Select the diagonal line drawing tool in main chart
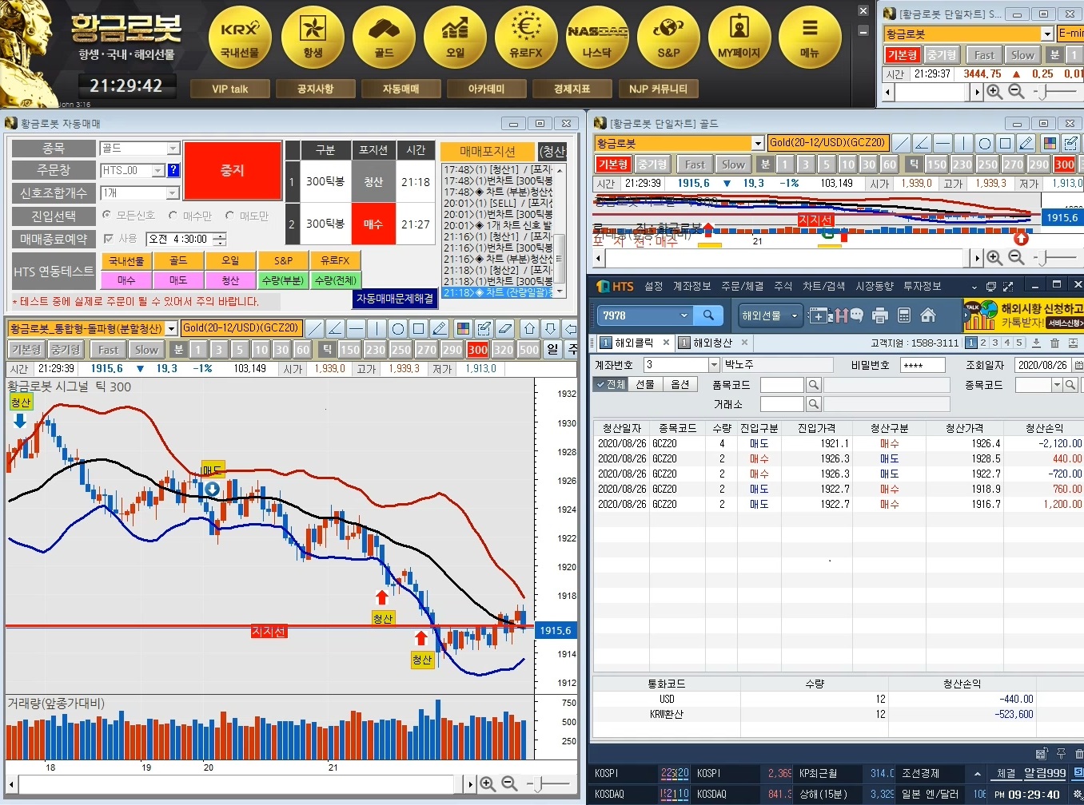Screen dimensions: 1084x805 (315, 328)
